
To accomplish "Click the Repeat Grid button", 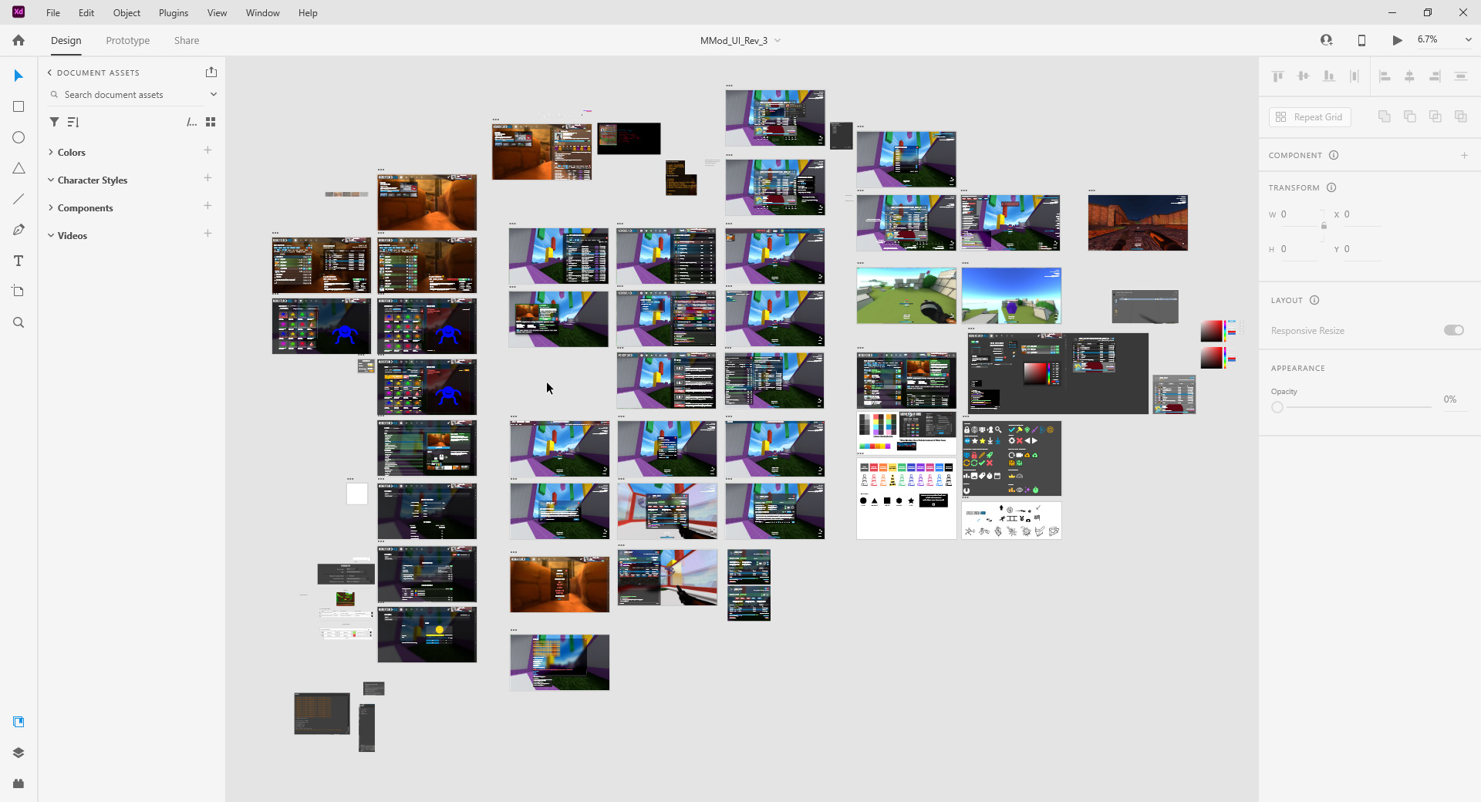I will point(1309,116).
